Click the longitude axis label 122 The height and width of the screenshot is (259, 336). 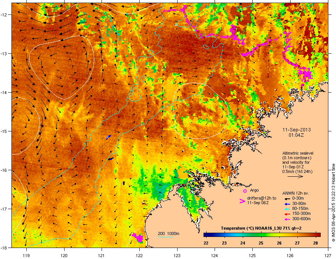(x=139, y=255)
